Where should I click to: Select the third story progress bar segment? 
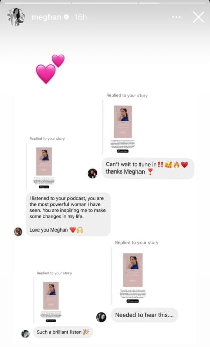pos(172,3)
